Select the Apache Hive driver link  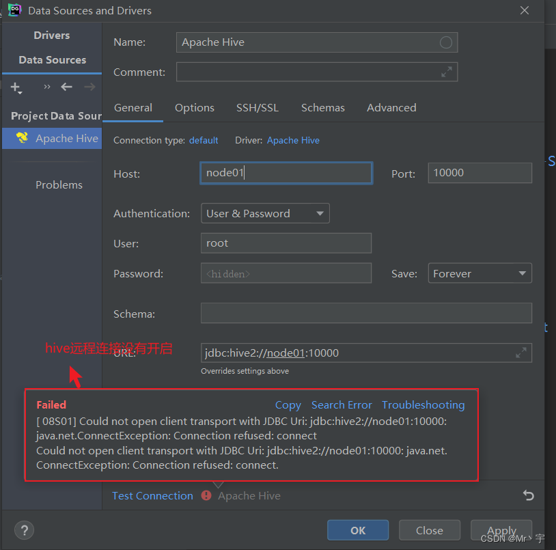pyautogui.click(x=293, y=140)
